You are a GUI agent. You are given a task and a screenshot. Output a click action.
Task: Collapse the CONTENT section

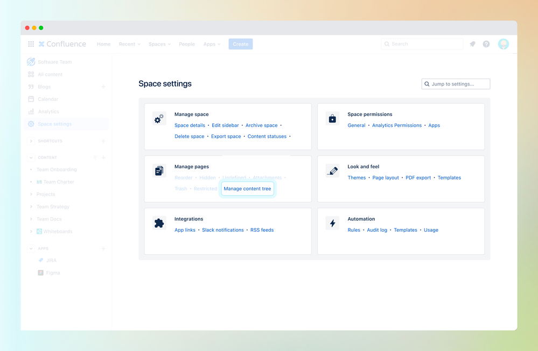click(x=31, y=157)
